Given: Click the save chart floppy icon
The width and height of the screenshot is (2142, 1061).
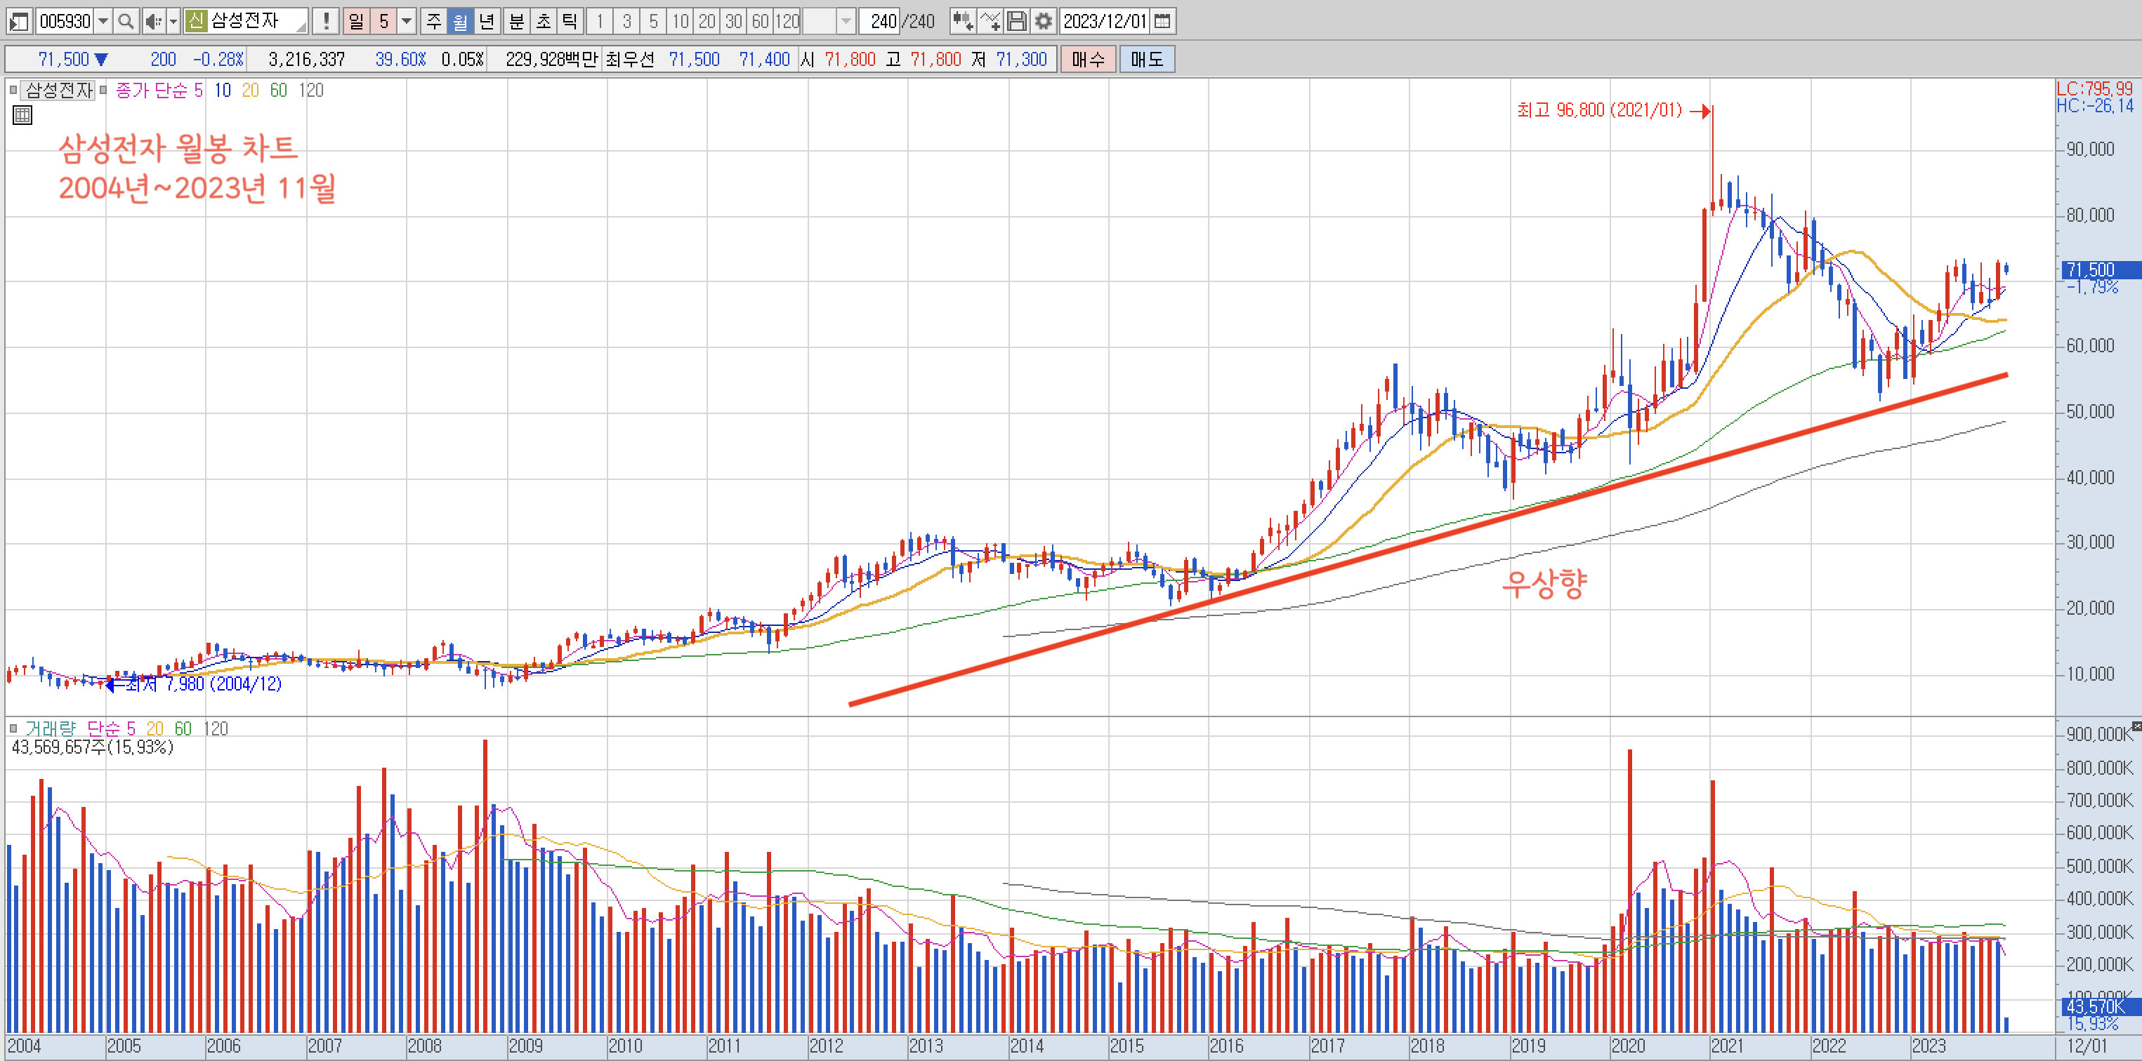Looking at the screenshot, I should click(x=1017, y=22).
